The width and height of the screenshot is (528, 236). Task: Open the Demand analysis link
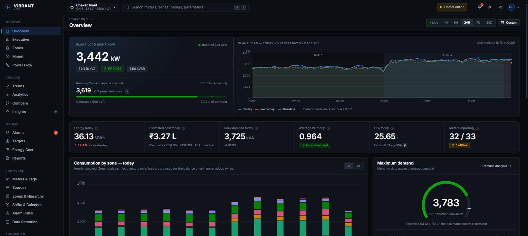(497, 166)
